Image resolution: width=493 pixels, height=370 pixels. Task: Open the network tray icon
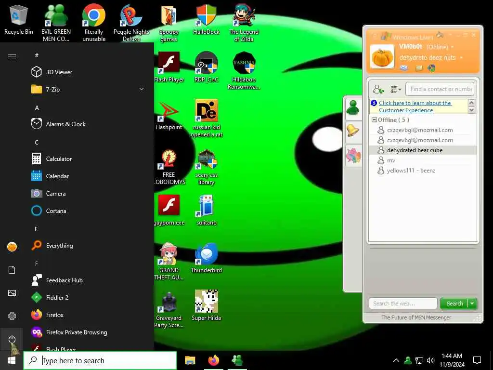[x=419, y=360]
